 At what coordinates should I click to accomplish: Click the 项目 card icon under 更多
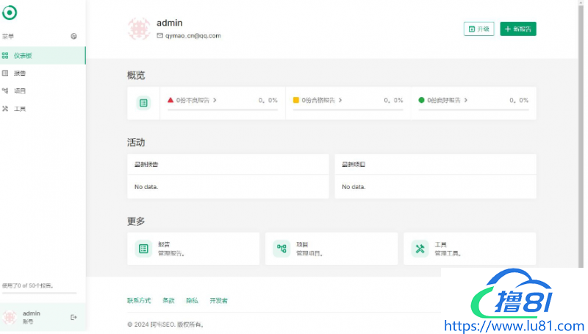point(282,249)
